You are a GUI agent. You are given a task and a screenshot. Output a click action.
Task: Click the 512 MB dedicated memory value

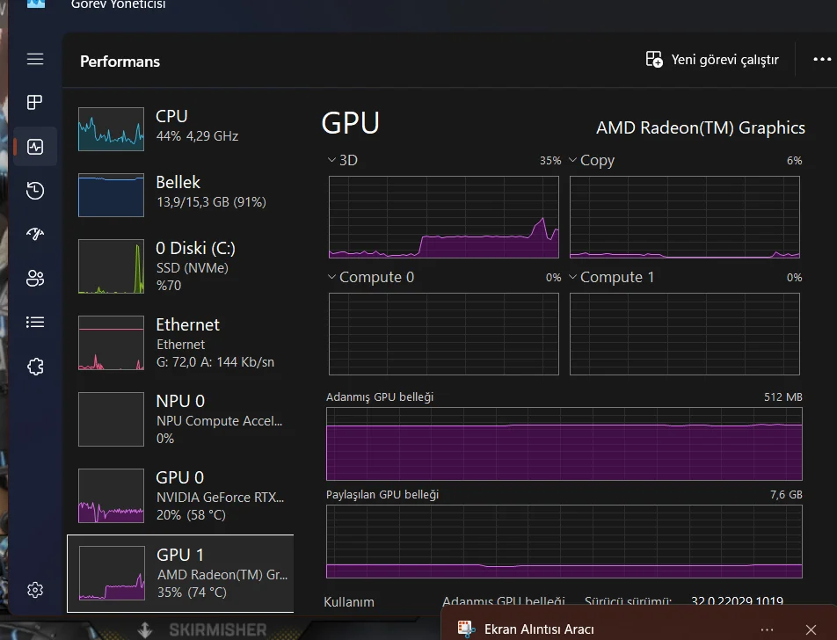(x=783, y=397)
